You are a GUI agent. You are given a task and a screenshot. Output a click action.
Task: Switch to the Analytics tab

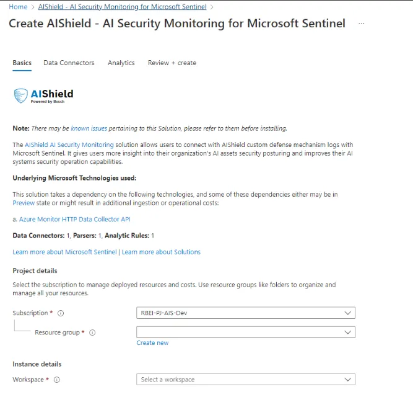(x=121, y=63)
